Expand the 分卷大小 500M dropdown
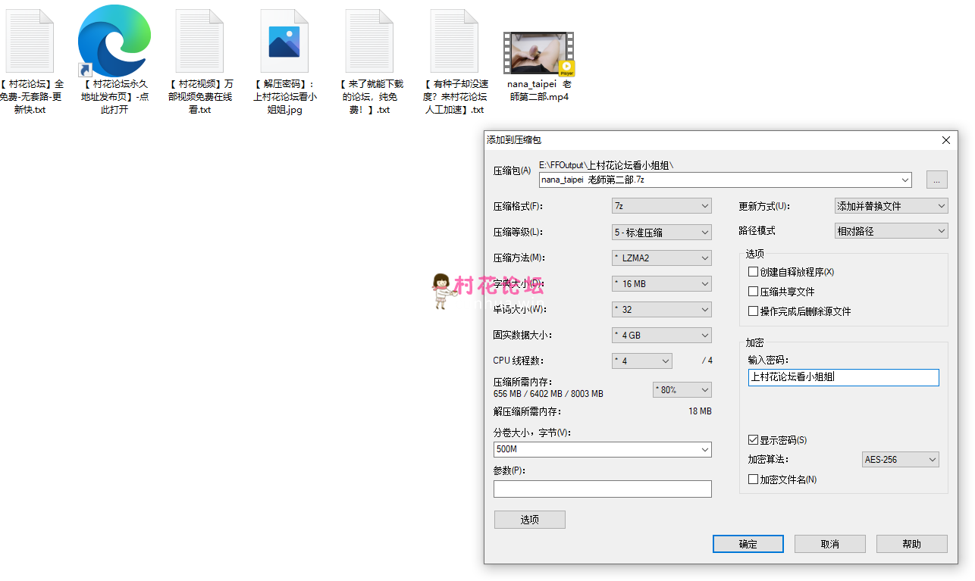This screenshot has height=581, width=975. (706, 449)
